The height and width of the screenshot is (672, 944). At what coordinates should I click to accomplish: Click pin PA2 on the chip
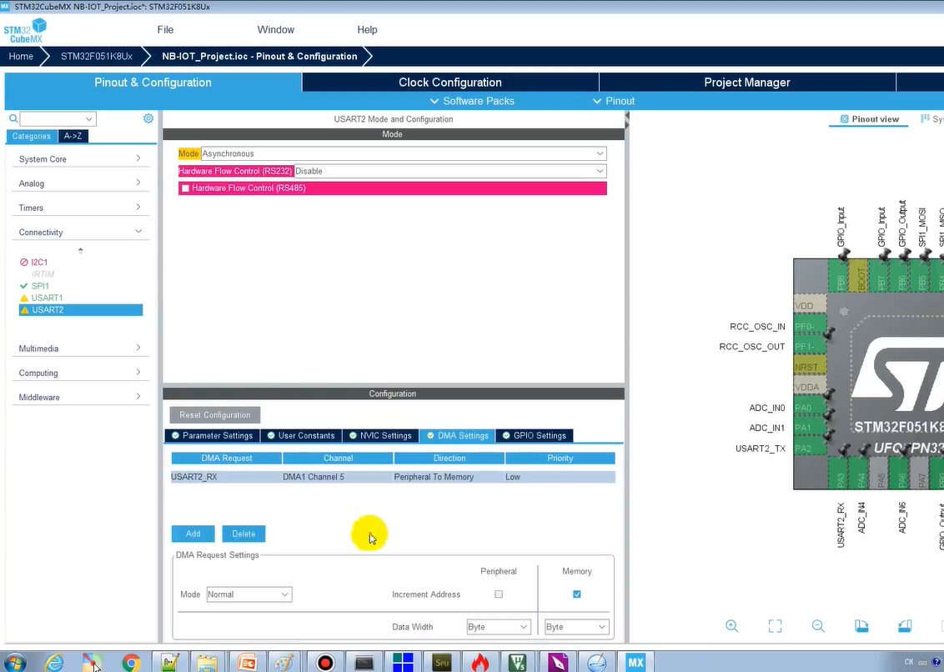click(x=810, y=449)
